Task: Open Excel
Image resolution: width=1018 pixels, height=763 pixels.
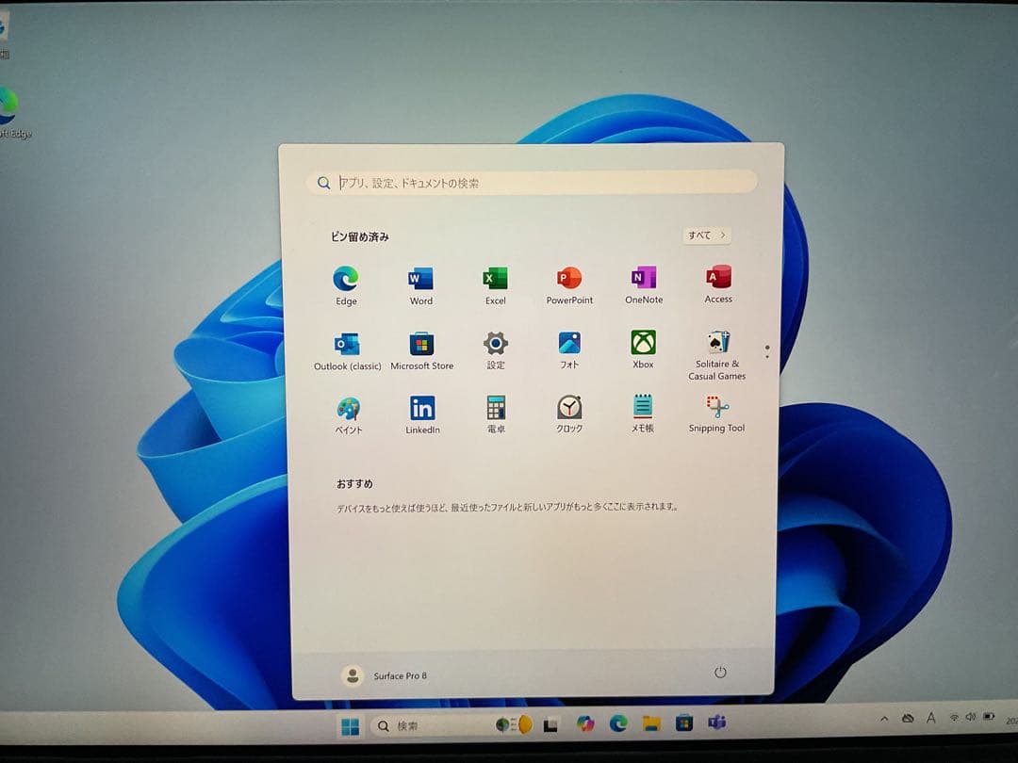Action: tap(495, 279)
